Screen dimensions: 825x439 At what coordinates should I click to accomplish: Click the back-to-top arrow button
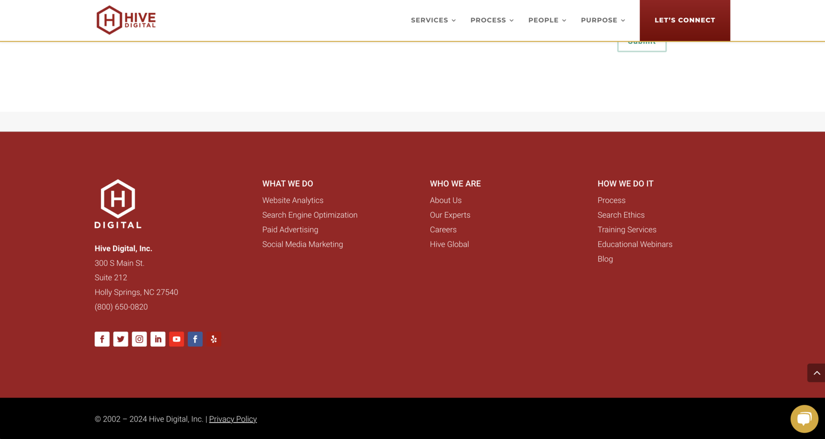point(816,373)
